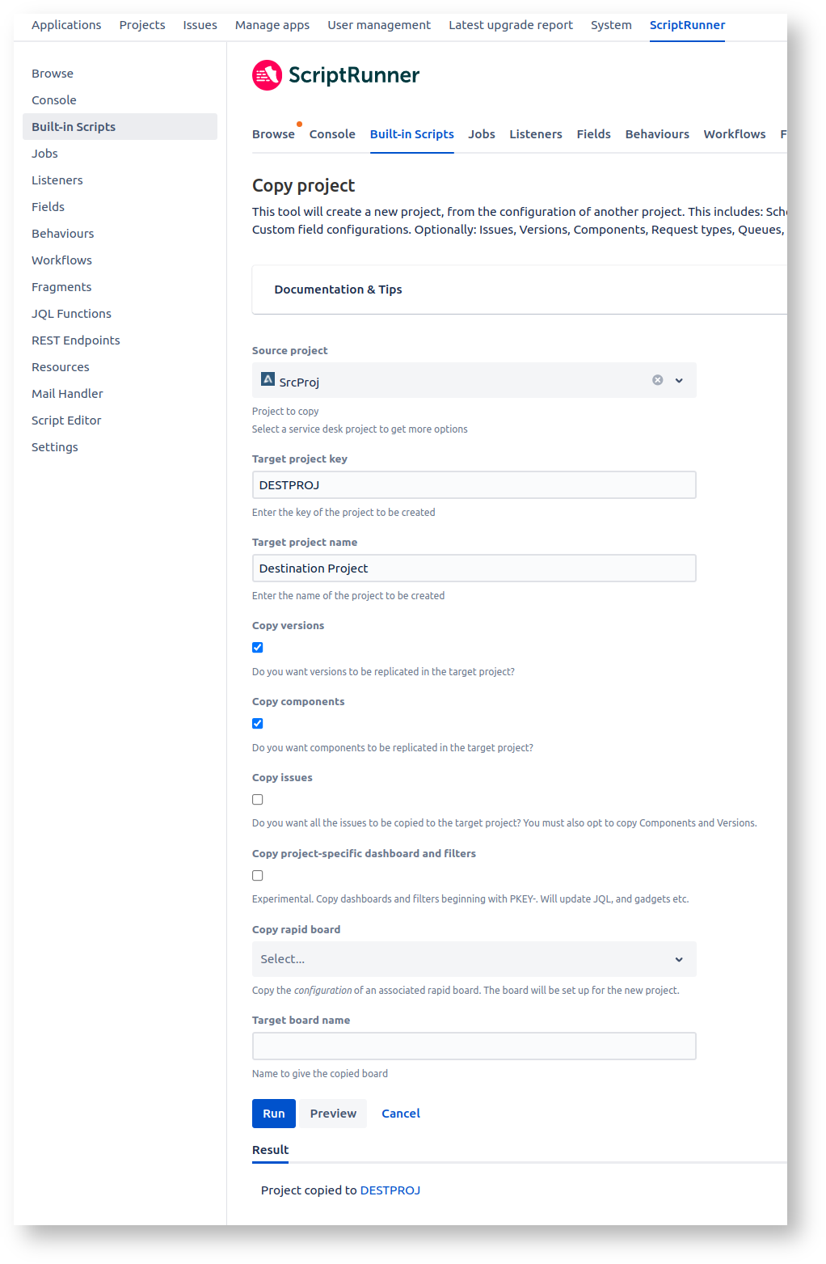This screenshot has width=826, height=1264.
Task: Click the Target project key field
Action: point(474,485)
